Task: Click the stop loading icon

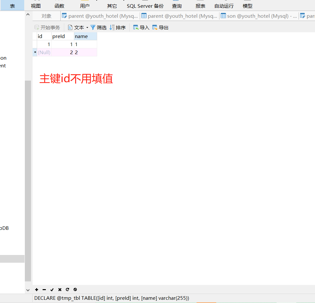Action: click(75, 289)
